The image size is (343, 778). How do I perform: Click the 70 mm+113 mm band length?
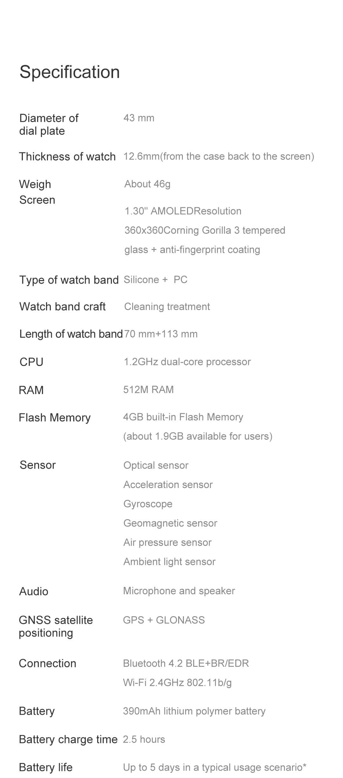click(161, 334)
